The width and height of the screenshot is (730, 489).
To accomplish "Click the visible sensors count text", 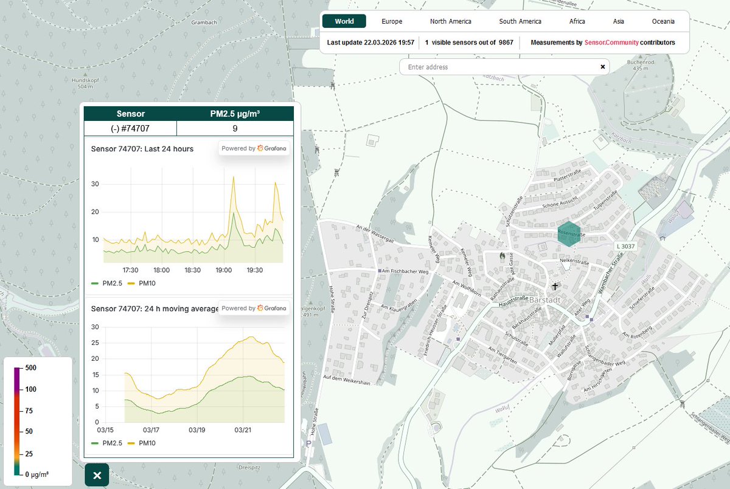I will (x=469, y=43).
